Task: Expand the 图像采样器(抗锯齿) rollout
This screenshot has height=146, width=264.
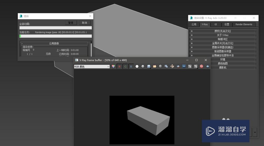Action: (223, 47)
